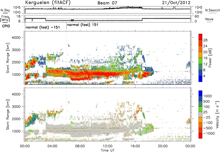Click the '28' tick on Power colorbar
The height and width of the screenshot is (152, 220).
coord(205,40)
